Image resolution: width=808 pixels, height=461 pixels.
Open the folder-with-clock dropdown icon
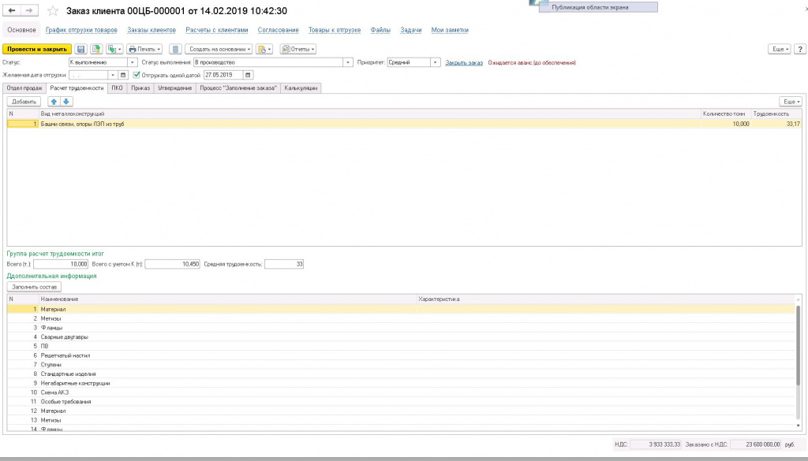tap(264, 50)
